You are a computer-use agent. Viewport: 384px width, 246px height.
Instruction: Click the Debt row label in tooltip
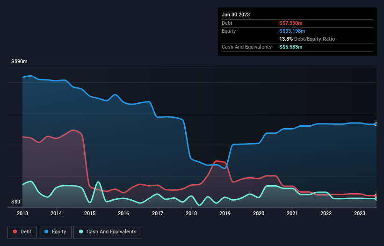click(x=227, y=23)
